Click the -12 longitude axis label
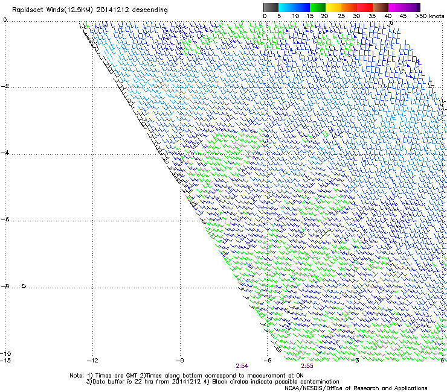The width and height of the screenshot is (447, 392). [92, 361]
